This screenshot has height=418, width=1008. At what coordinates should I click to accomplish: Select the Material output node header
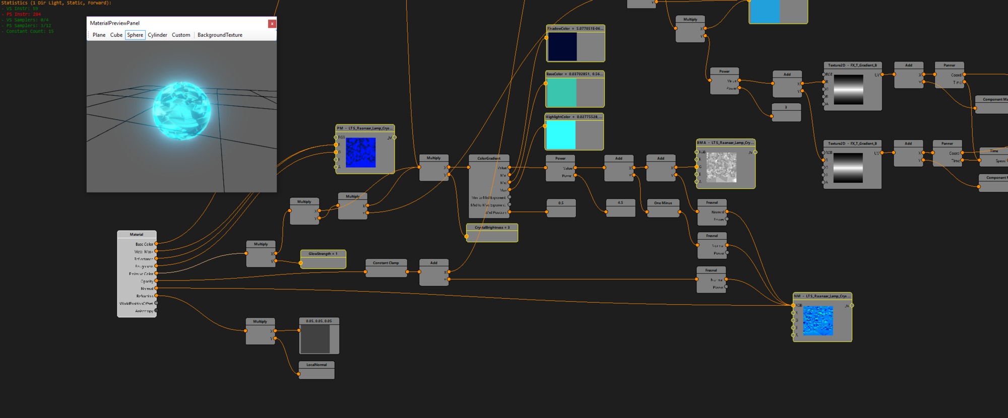(x=137, y=234)
